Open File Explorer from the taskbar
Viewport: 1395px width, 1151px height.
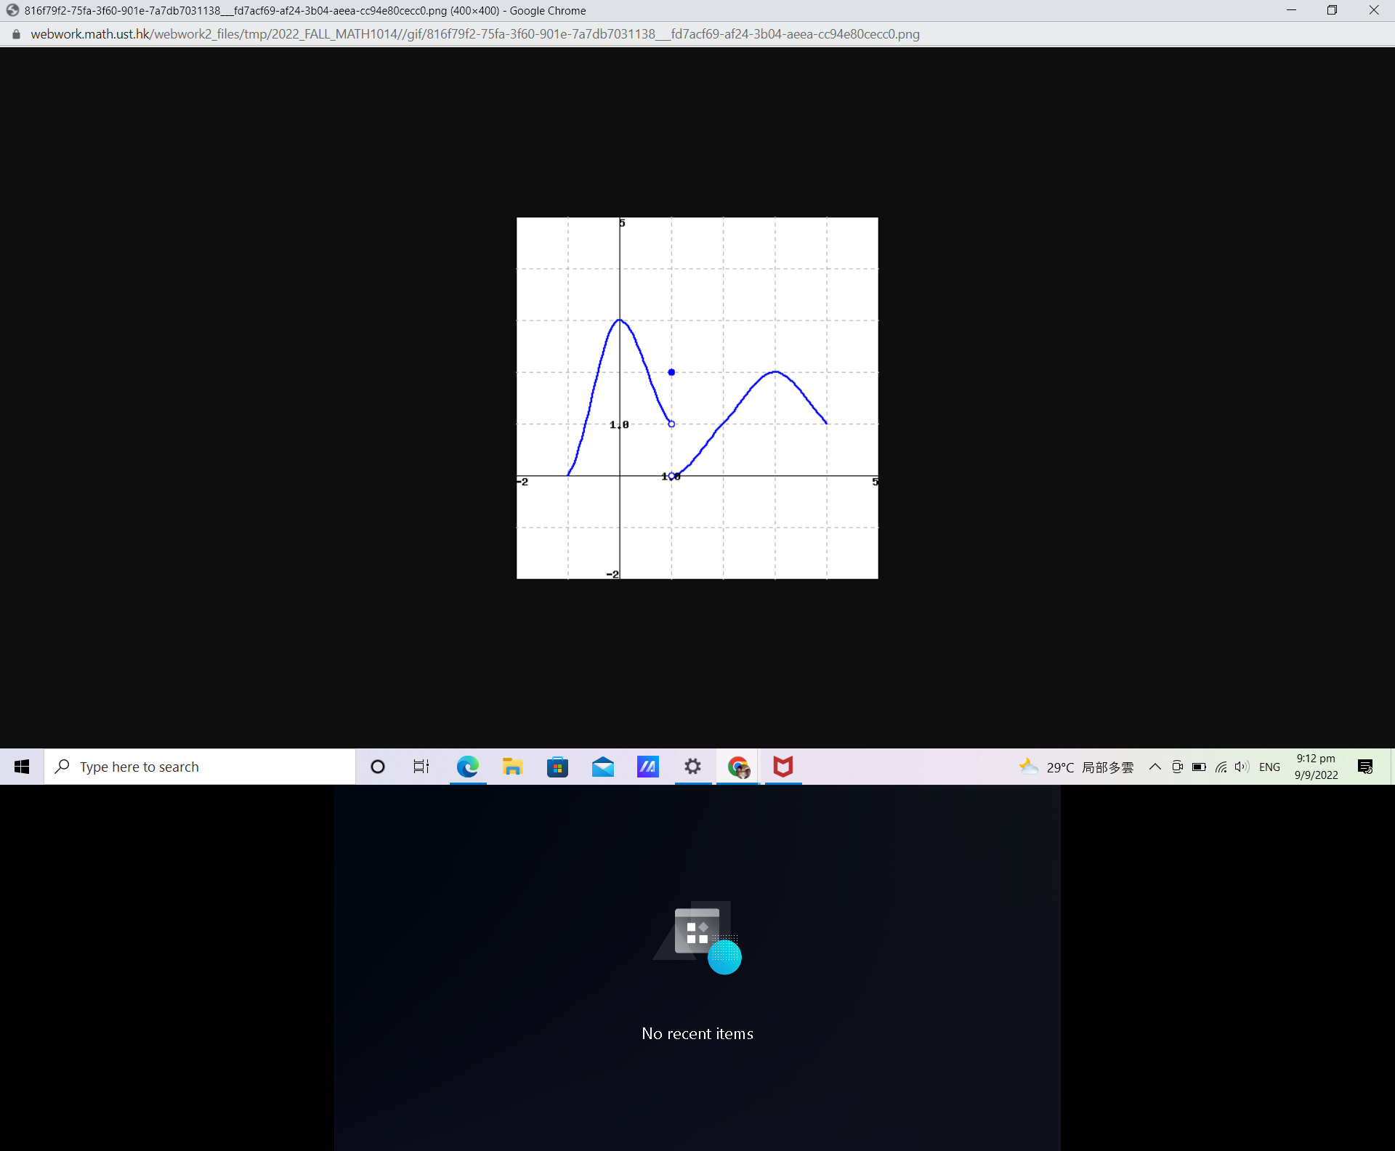tap(514, 767)
